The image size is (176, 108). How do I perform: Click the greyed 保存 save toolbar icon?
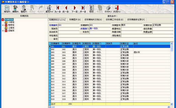32,8
